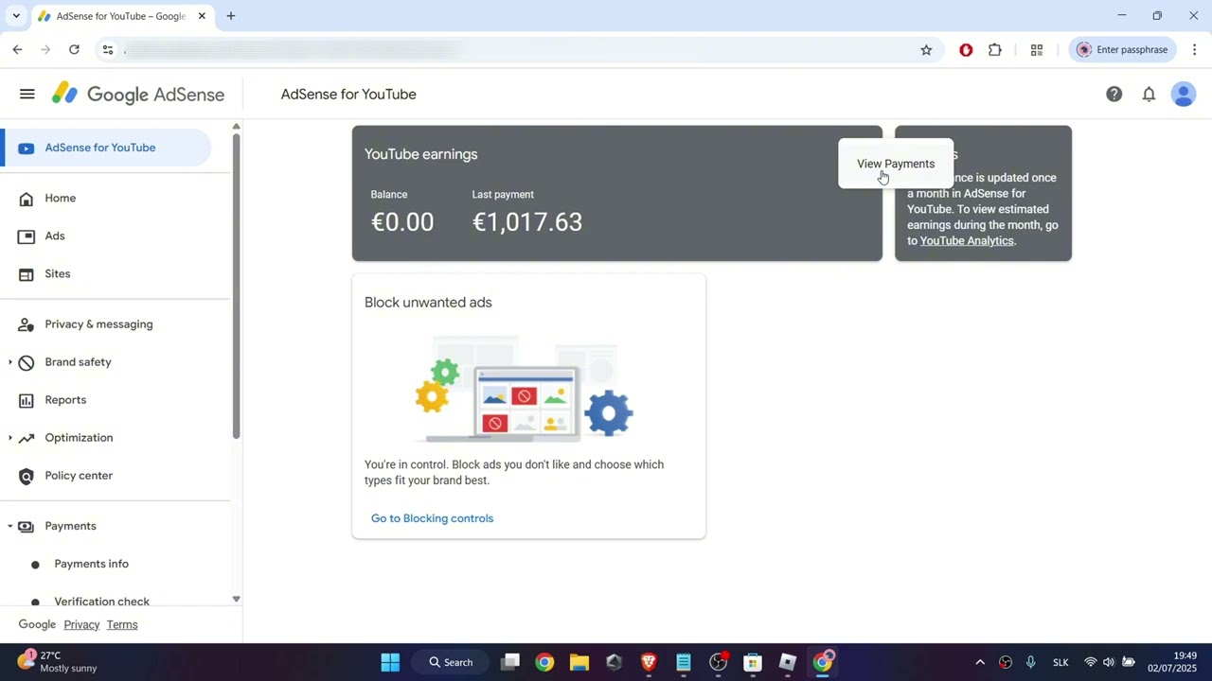Open the Payments sidebar item
The image size is (1212, 681).
point(70,526)
